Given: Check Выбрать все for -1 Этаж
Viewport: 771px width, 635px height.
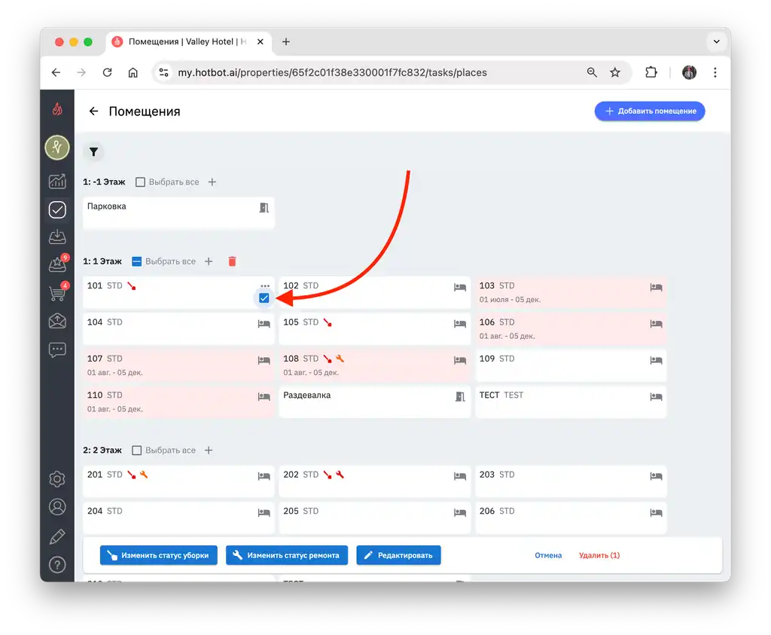Looking at the screenshot, I should 140,182.
